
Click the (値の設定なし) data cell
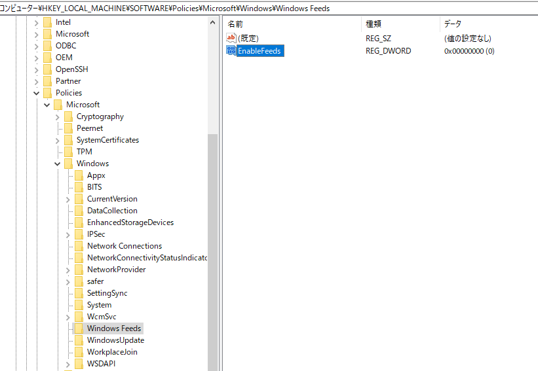(468, 39)
